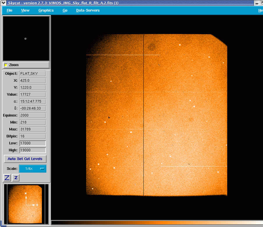This screenshot has width=263, height=227.
Task: Click the right ascension value 15:12:47.775
Action: [x=33, y=101]
